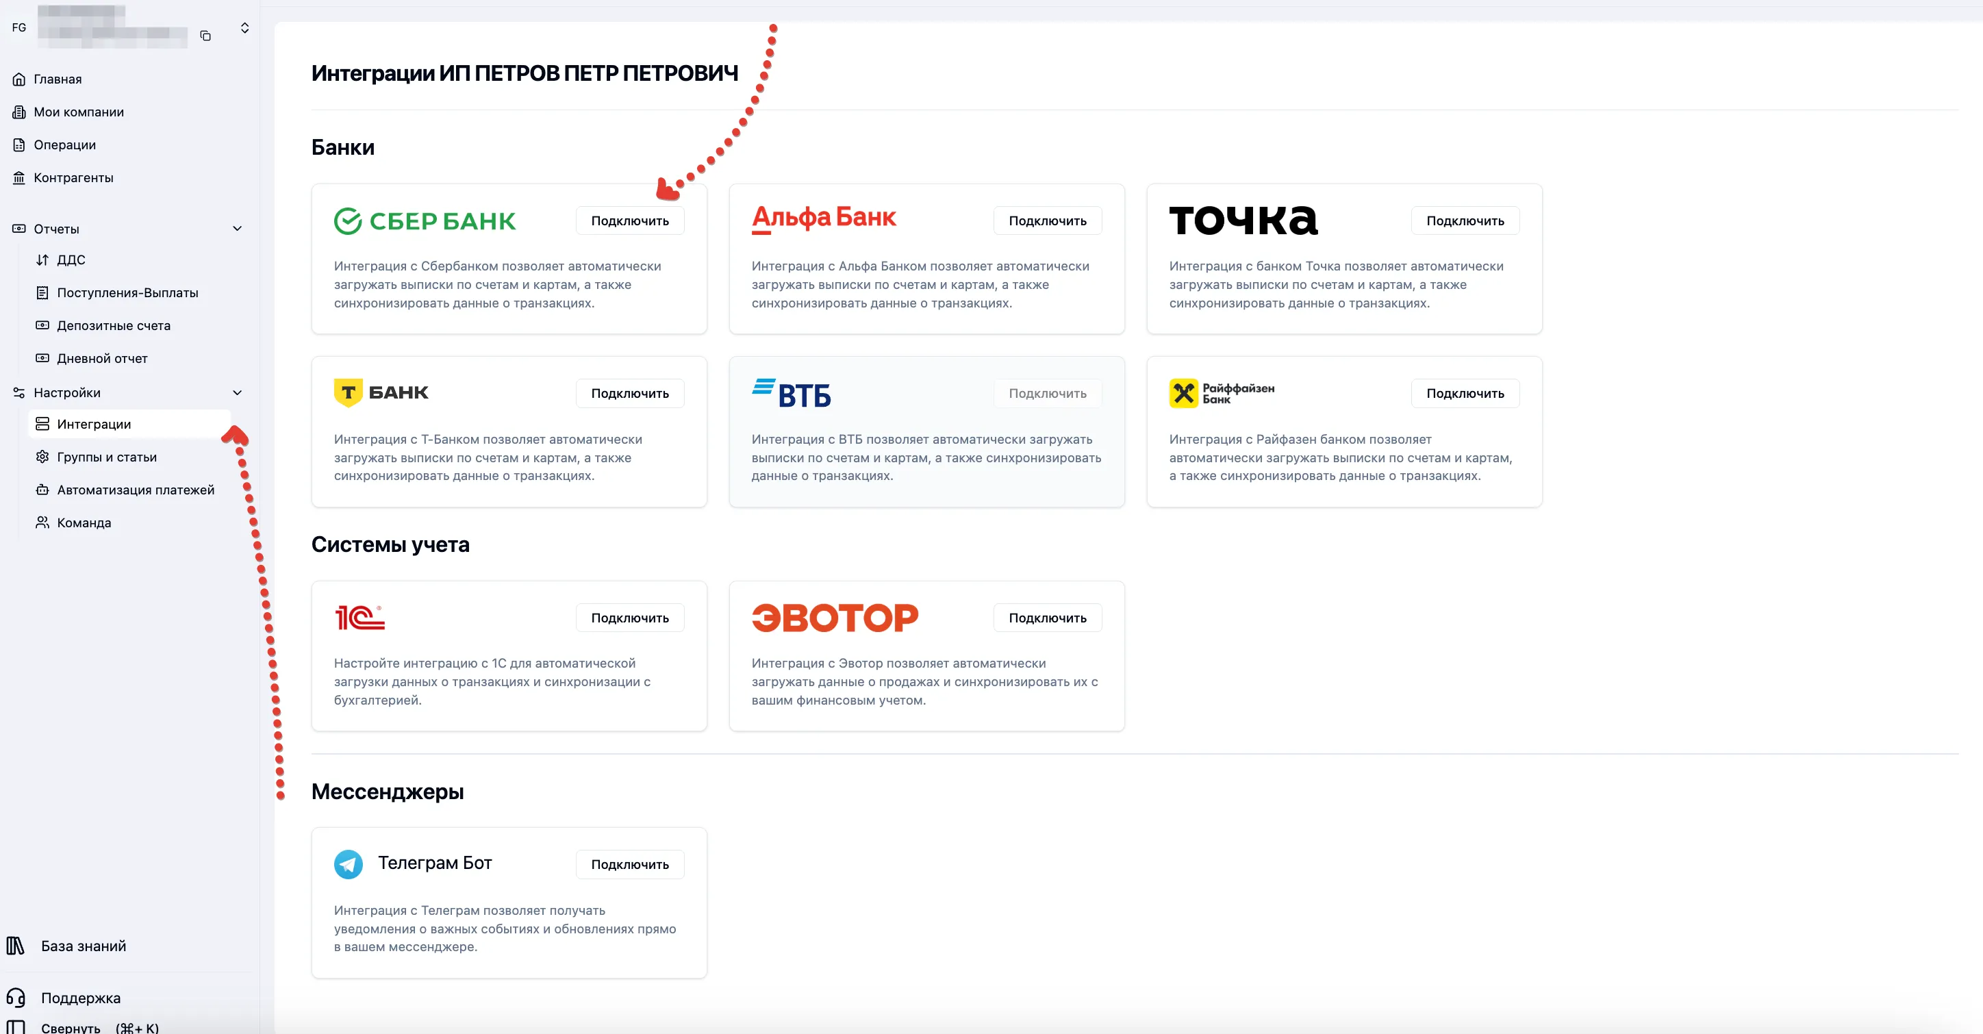Open База знаний link
The width and height of the screenshot is (1983, 1034).
[x=84, y=946]
